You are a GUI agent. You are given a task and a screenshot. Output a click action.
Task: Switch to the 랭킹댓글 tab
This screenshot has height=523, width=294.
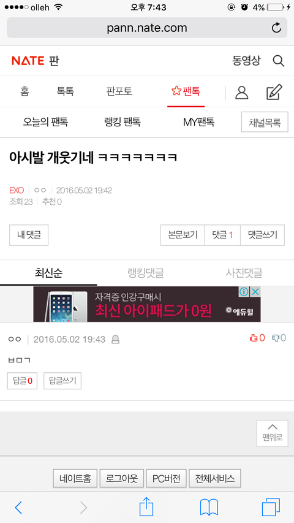(146, 273)
